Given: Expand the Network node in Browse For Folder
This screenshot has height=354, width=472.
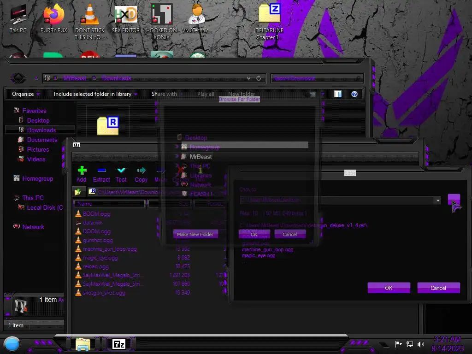Looking at the screenshot, I should tap(177, 184).
